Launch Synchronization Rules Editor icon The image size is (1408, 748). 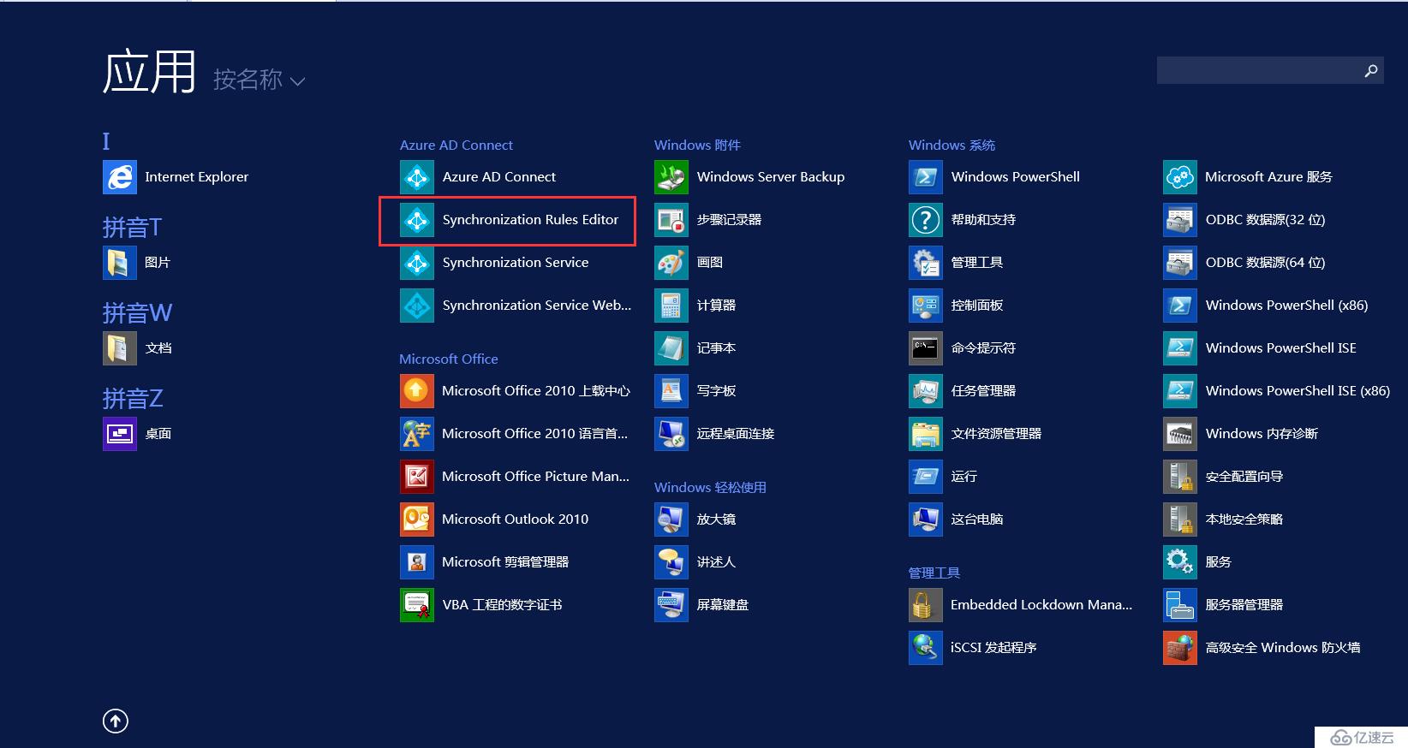[x=417, y=220]
